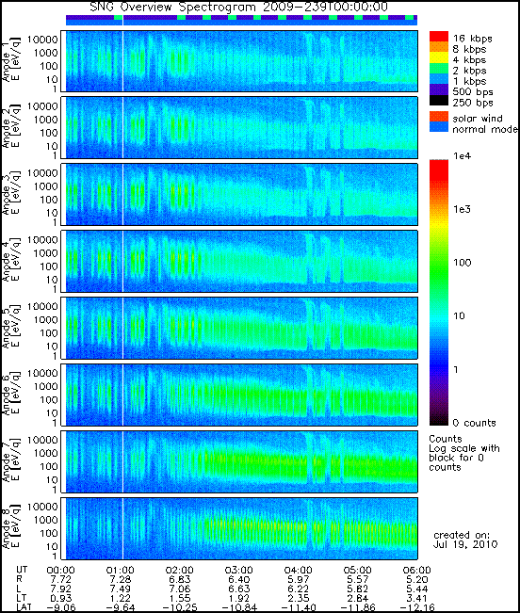520x613 pixels.
Task: Click the solar wind legend label
Action: pyautogui.click(x=478, y=119)
